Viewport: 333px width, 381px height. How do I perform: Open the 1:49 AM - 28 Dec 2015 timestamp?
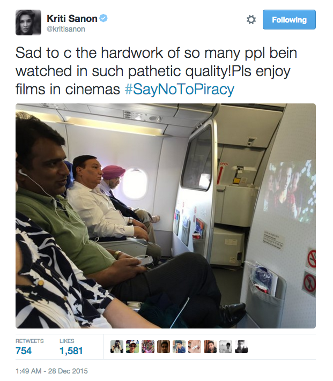tap(51, 371)
